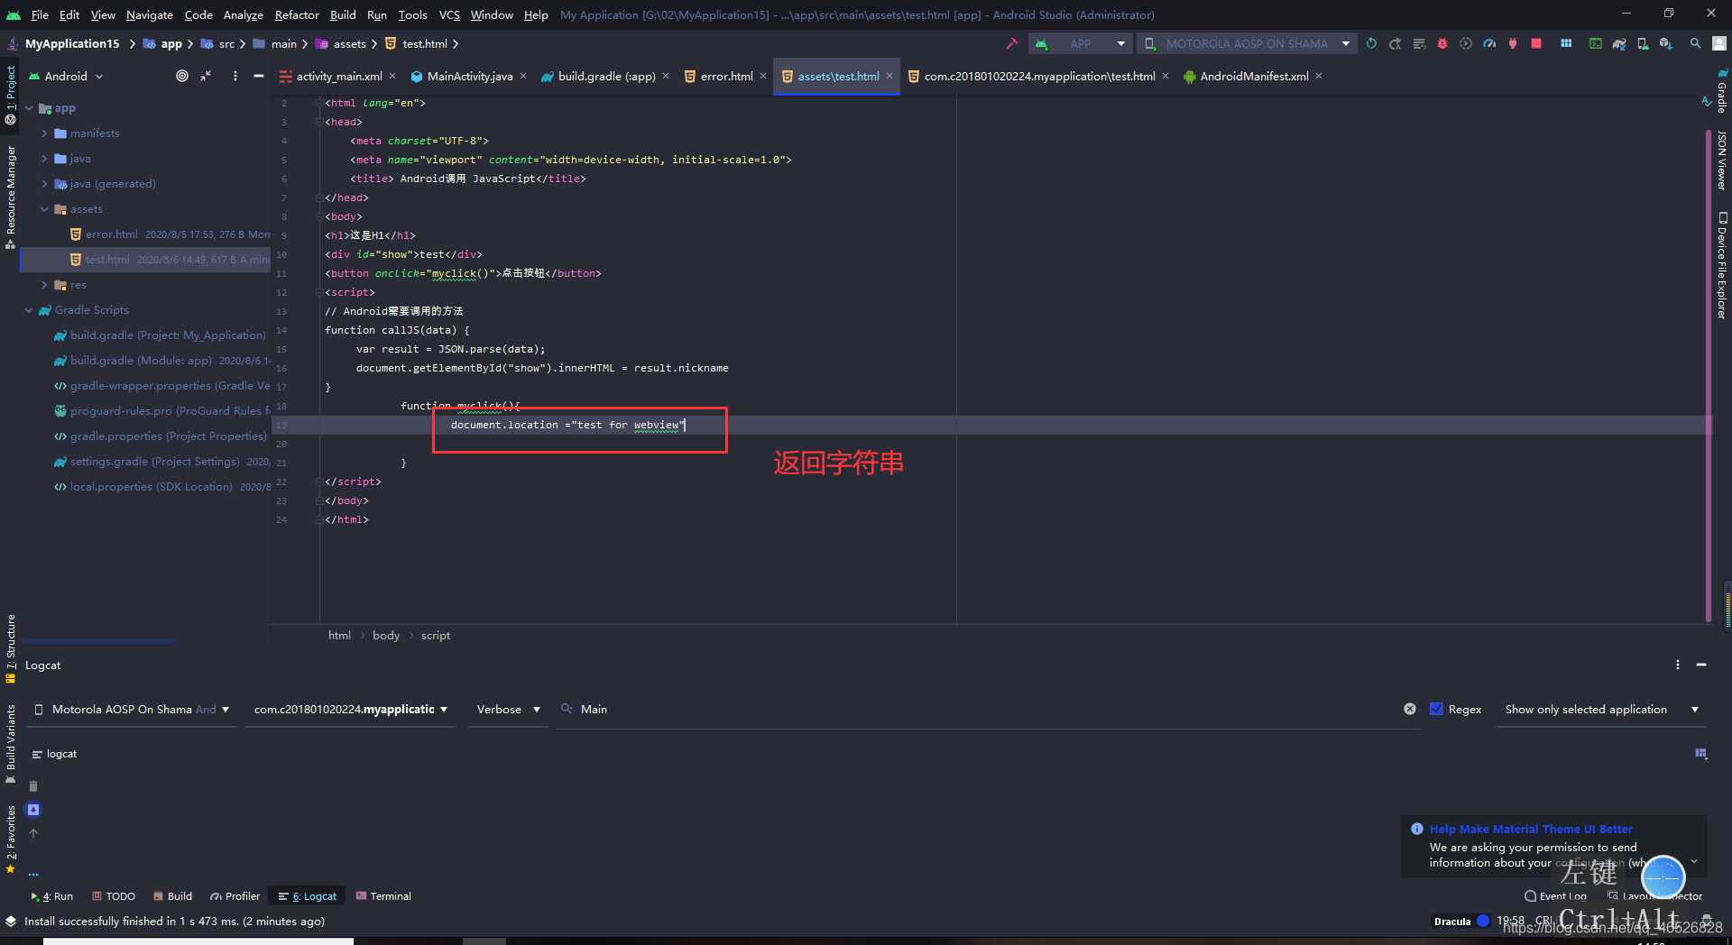Clear the logcat search field x icon
Image resolution: width=1732 pixels, height=945 pixels.
1410,709
